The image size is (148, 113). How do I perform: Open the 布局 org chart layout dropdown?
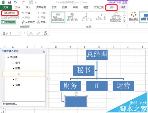[x=42, y=22]
